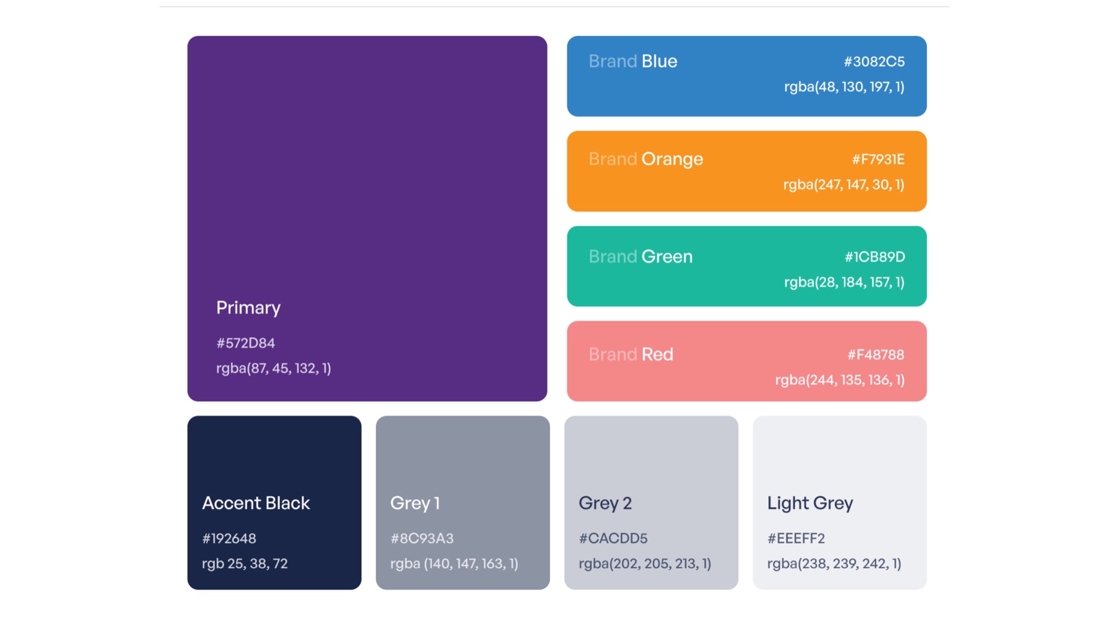Click the Primary label text
Viewport: 1109px width, 623px height.
pos(248,308)
